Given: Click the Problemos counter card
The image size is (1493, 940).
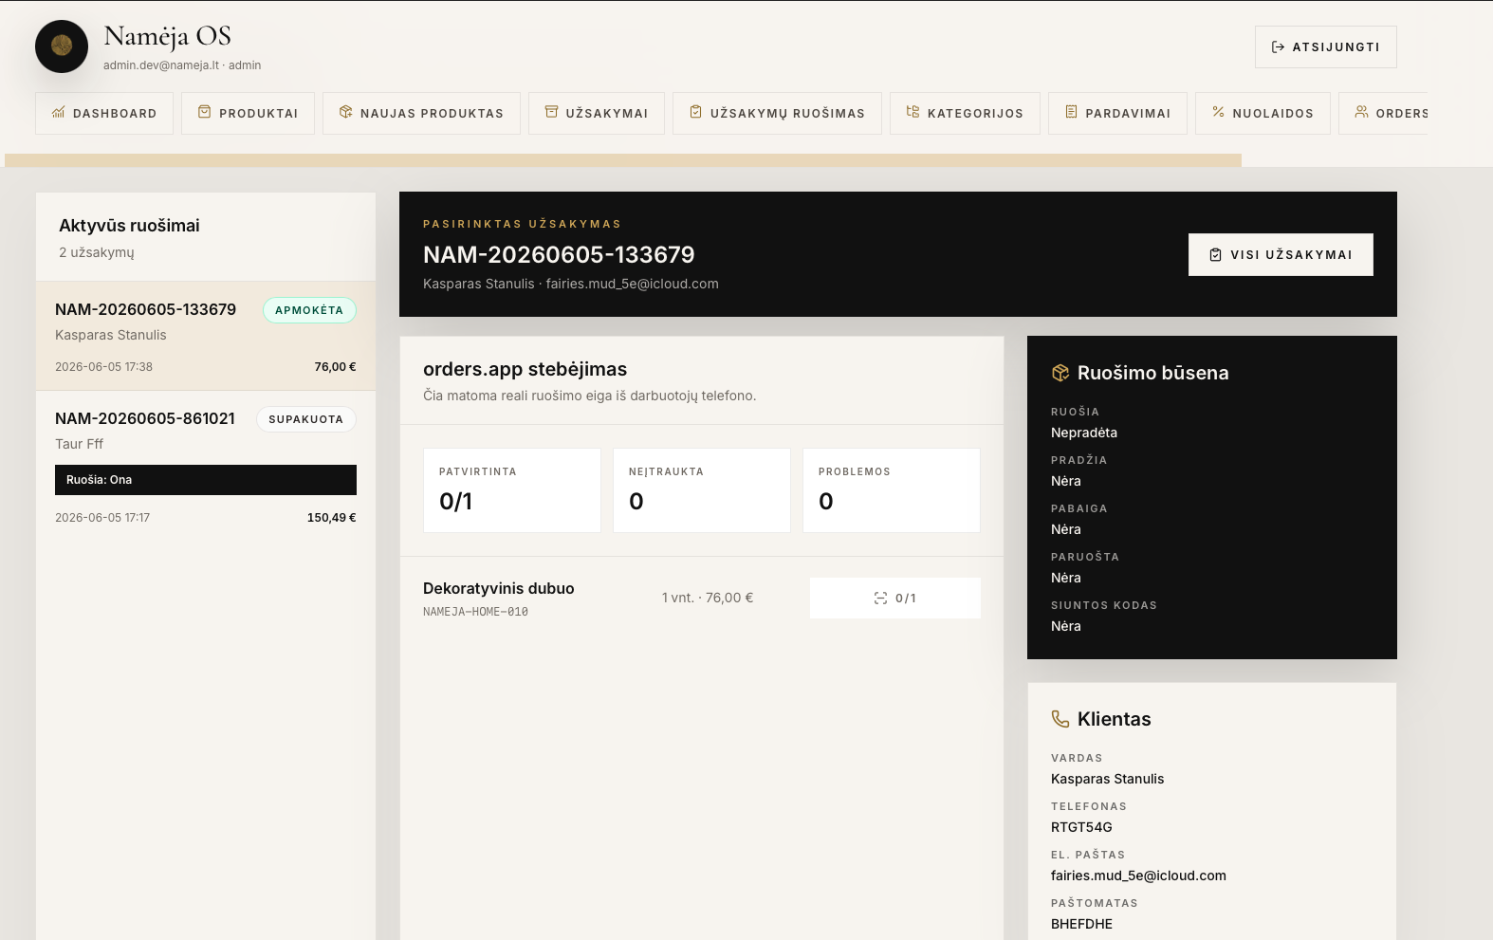Looking at the screenshot, I should (892, 490).
